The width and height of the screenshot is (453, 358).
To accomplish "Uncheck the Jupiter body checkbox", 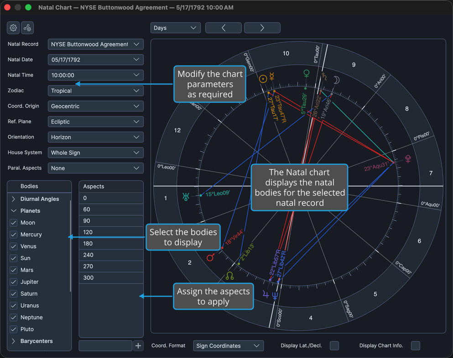I will [14, 282].
